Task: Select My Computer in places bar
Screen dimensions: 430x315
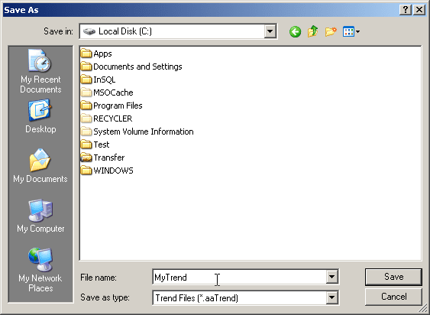Action: point(40,216)
